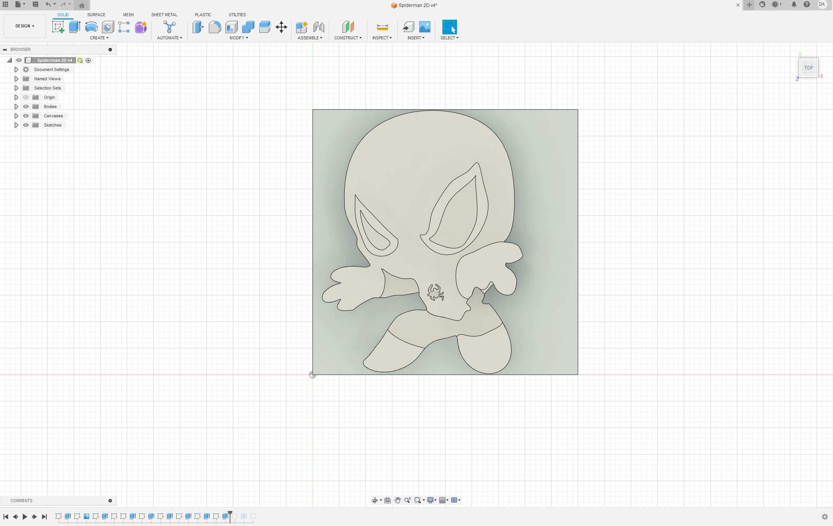Switch to the MESH tab
The height and width of the screenshot is (526, 833).
click(129, 15)
